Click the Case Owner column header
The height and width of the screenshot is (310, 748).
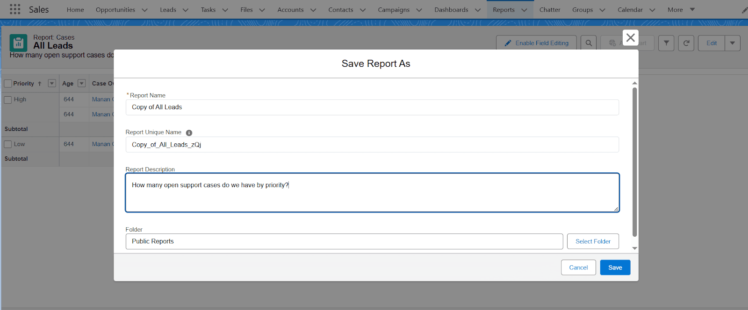click(102, 84)
